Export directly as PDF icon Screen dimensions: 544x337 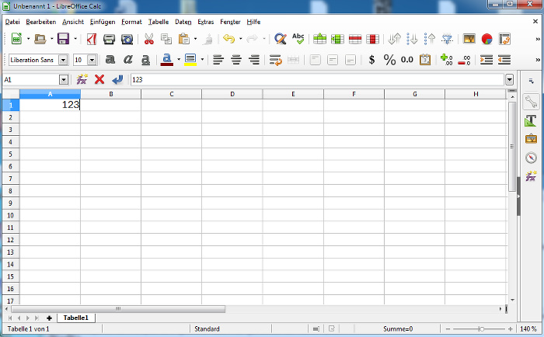tap(91, 39)
